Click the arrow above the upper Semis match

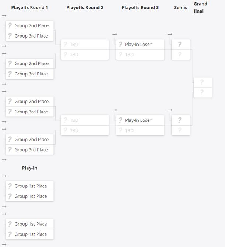point(170,34)
